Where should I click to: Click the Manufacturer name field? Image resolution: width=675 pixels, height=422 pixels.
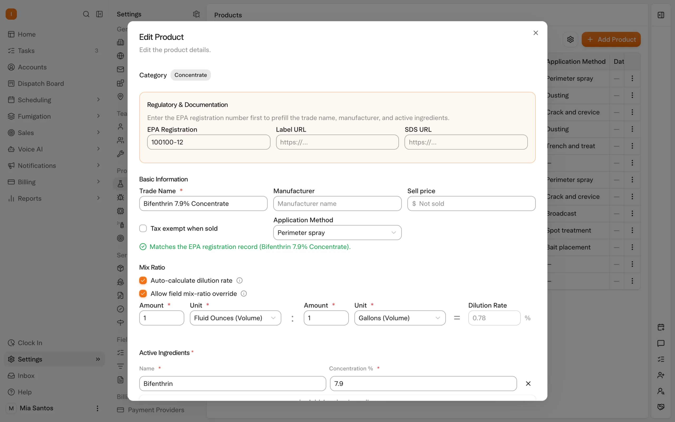point(337,203)
